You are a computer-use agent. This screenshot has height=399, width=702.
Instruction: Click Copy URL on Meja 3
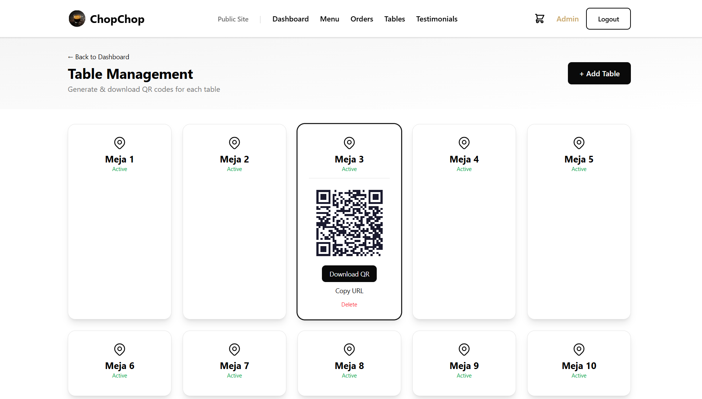[x=349, y=291]
